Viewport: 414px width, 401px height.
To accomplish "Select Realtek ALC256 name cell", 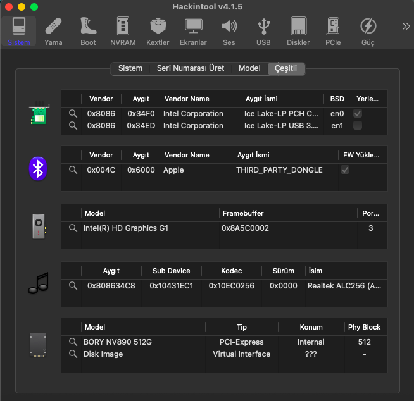I will [x=344, y=285].
